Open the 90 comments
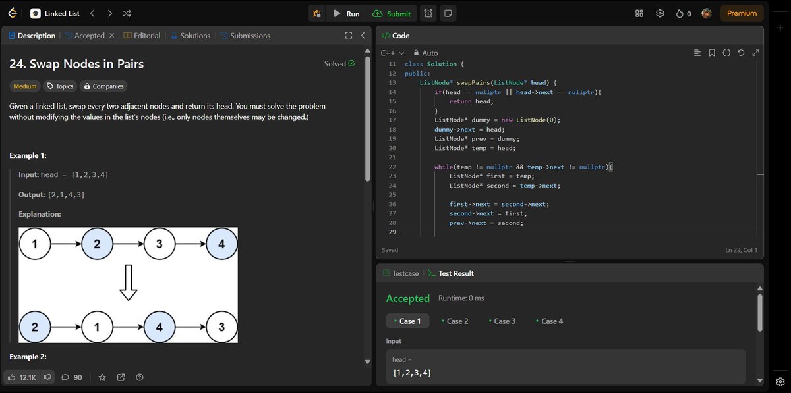791x393 pixels. (x=72, y=377)
